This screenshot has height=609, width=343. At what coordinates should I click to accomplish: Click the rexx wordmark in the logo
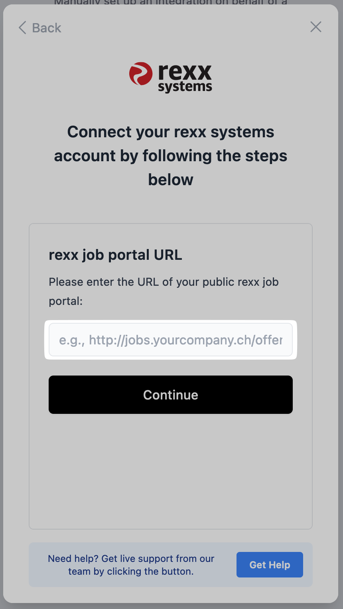coord(185,72)
